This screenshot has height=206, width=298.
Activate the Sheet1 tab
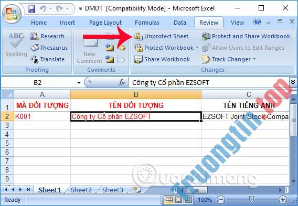click(x=50, y=190)
